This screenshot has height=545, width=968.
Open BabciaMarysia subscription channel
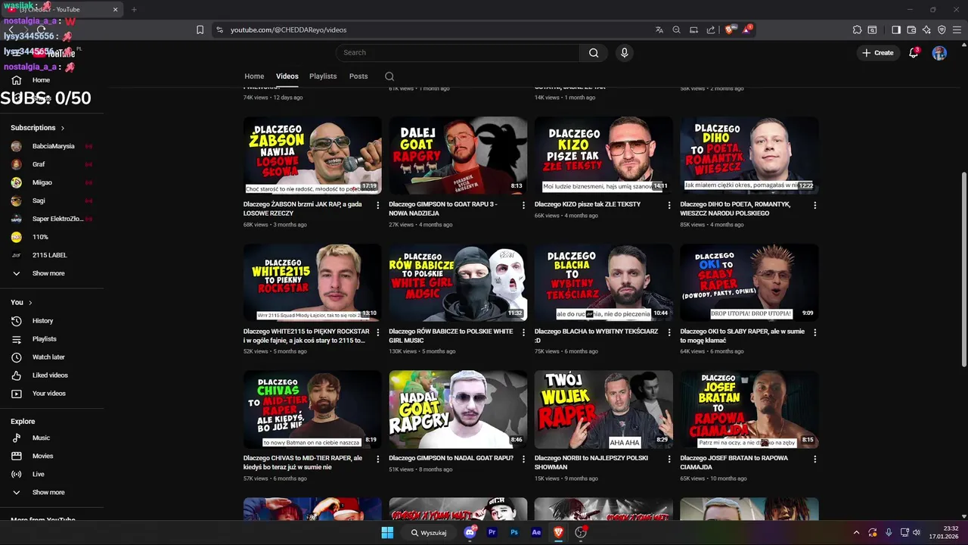pyautogui.click(x=51, y=146)
